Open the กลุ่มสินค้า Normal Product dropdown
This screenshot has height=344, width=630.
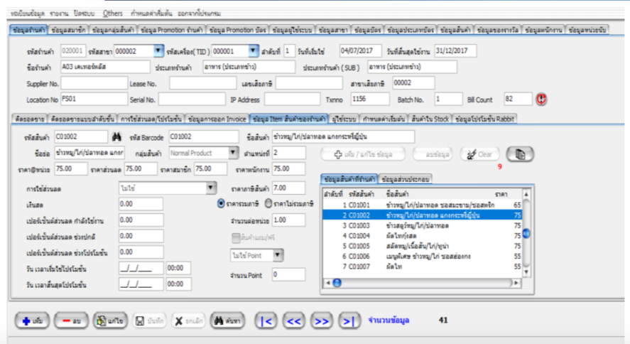(234, 153)
